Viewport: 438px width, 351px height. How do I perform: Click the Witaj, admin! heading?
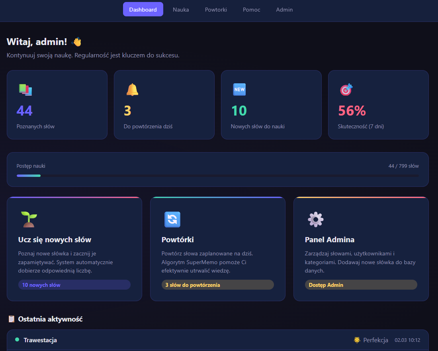(37, 42)
